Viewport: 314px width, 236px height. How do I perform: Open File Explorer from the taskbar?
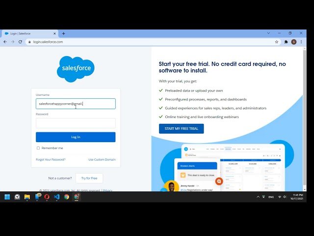click(27, 197)
